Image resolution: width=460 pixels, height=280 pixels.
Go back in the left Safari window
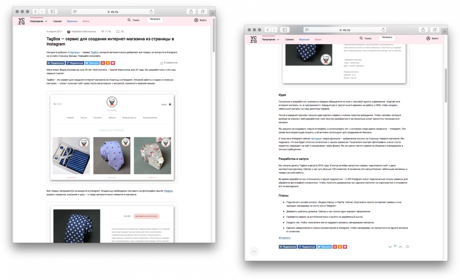click(35, 12)
